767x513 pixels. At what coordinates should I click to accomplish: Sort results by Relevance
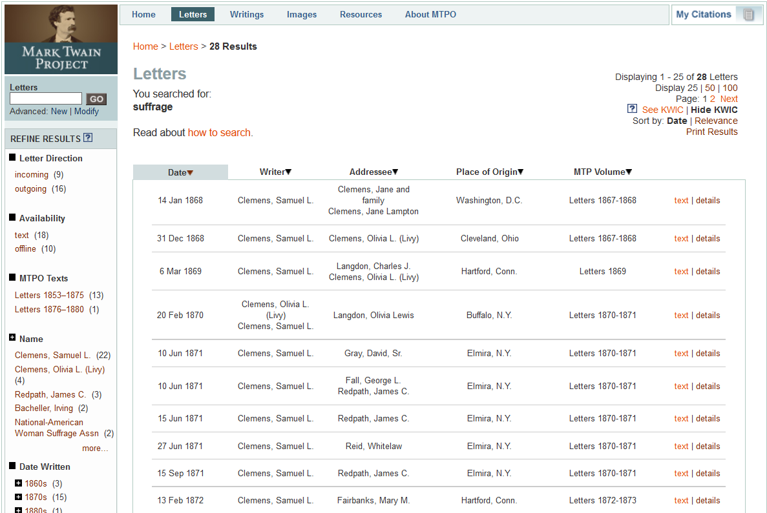pyautogui.click(x=716, y=121)
